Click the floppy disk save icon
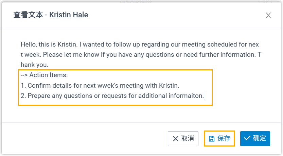Viewport: 283px width, 156px height. click(x=212, y=138)
